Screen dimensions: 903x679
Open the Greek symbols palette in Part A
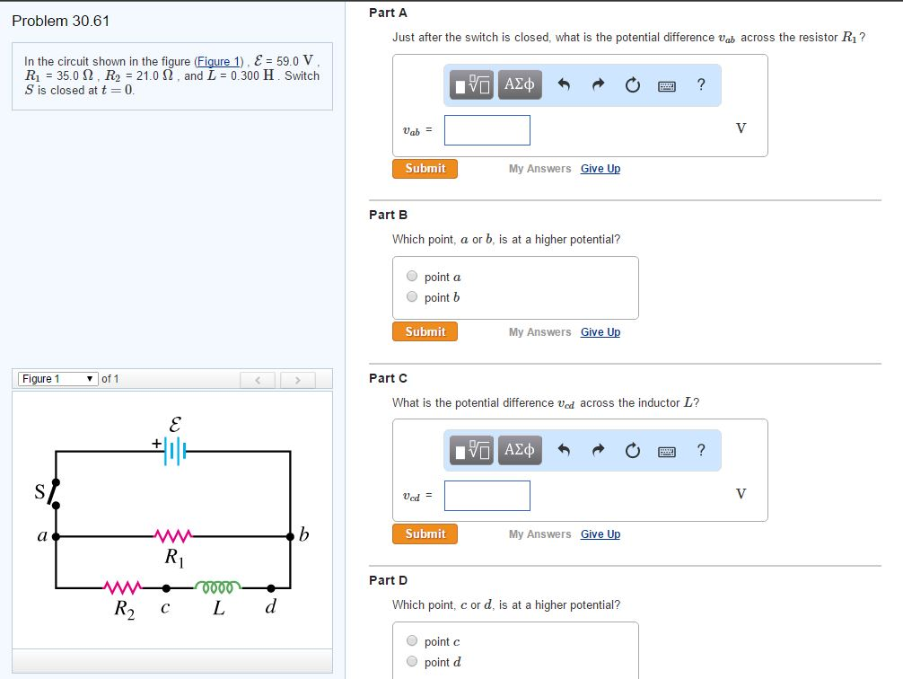pyautogui.click(x=519, y=84)
